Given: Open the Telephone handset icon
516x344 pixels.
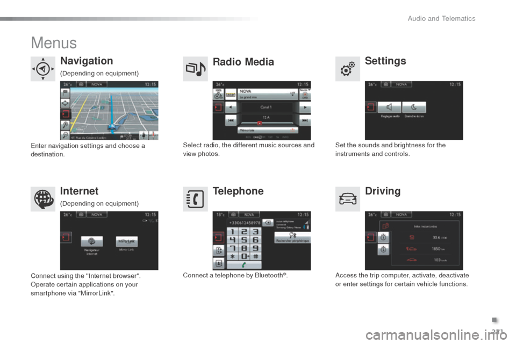Looking at the screenshot, I should [195, 199].
